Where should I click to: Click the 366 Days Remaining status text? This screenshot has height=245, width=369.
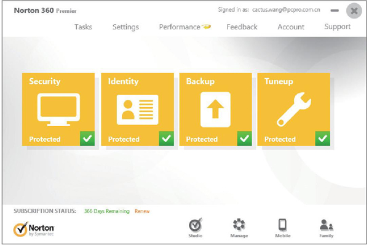click(107, 211)
